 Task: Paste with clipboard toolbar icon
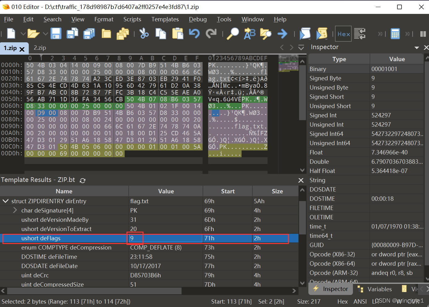[178, 33]
